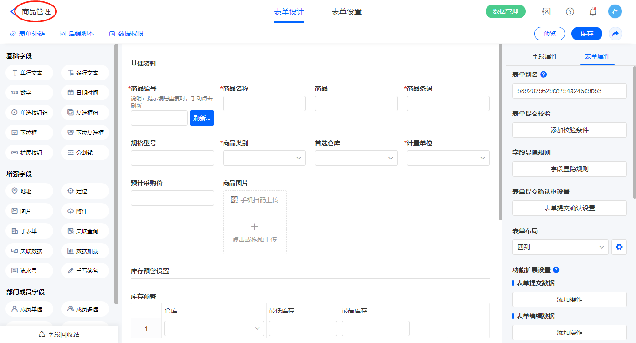Open the help question mark icon in header
636x343 pixels.
pyautogui.click(x=570, y=12)
